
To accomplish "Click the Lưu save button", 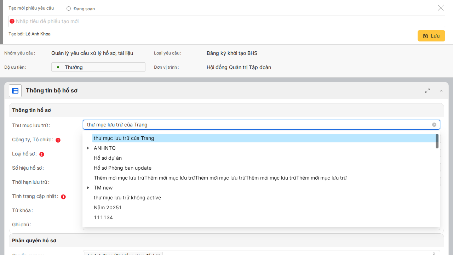I will point(431,36).
